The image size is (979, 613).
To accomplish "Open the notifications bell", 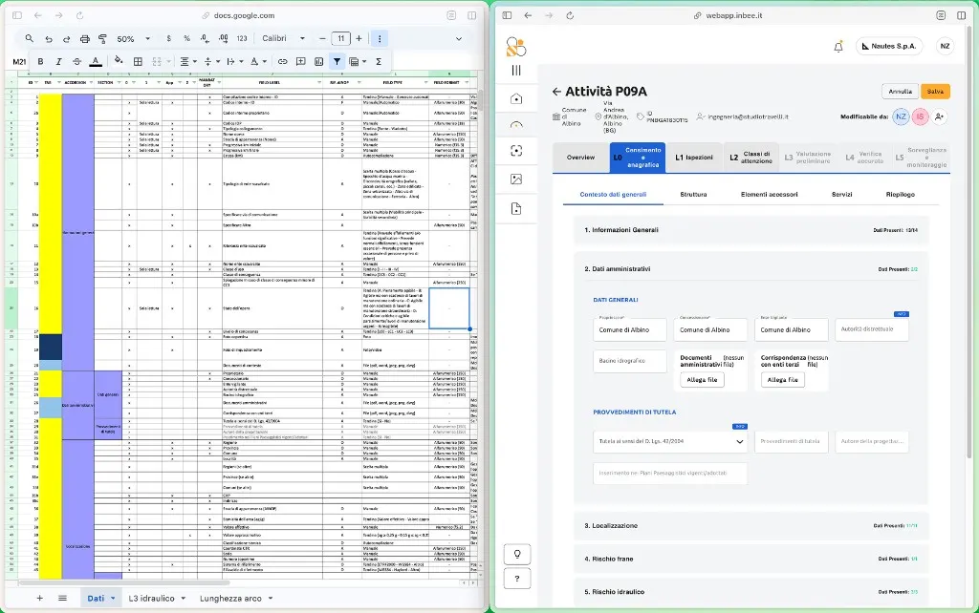I will click(838, 46).
